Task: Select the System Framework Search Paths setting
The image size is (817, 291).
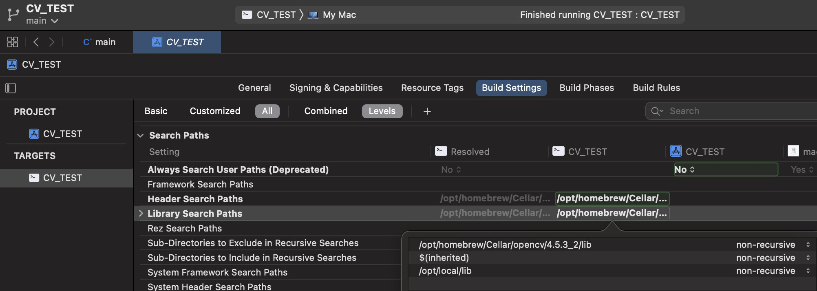Action: click(x=217, y=272)
